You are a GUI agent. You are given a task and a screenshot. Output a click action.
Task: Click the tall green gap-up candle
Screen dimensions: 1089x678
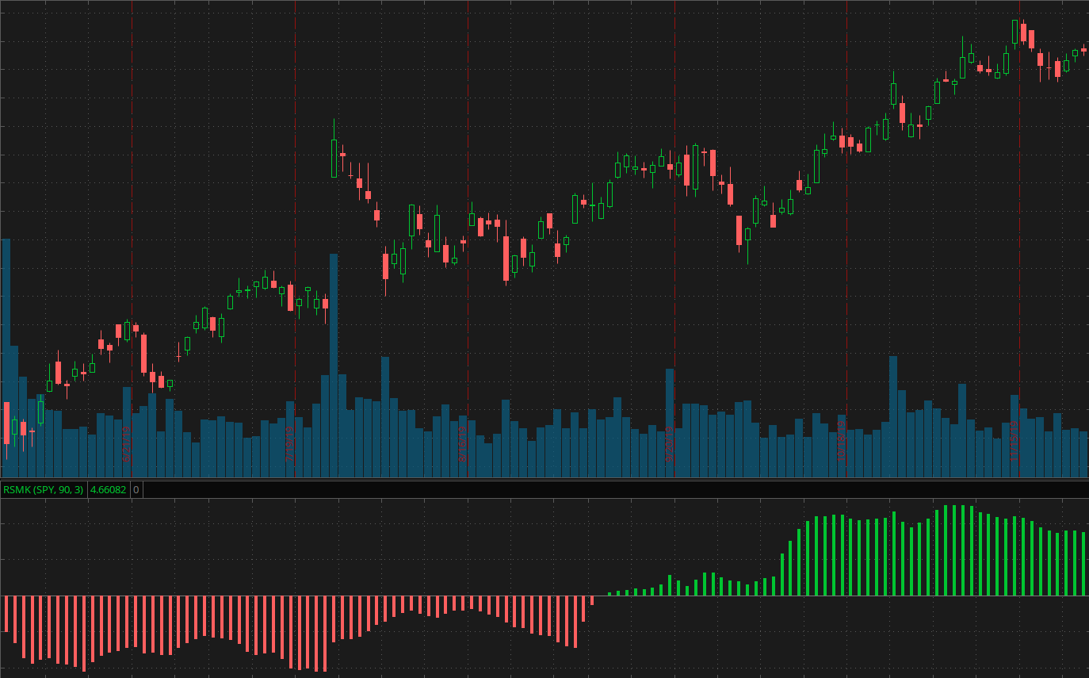[334, 158]
